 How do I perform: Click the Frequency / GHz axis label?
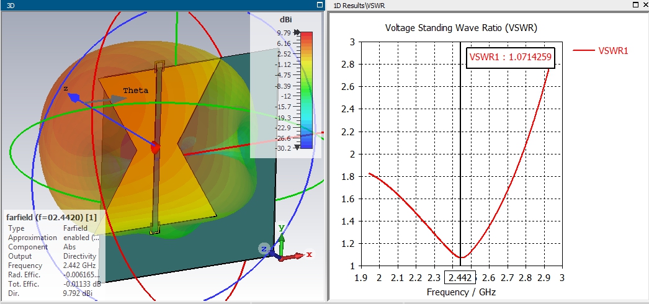pos(461,292)
